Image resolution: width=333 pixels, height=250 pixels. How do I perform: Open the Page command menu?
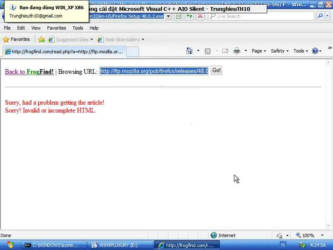pyautogui.click(x=258, y=51)
